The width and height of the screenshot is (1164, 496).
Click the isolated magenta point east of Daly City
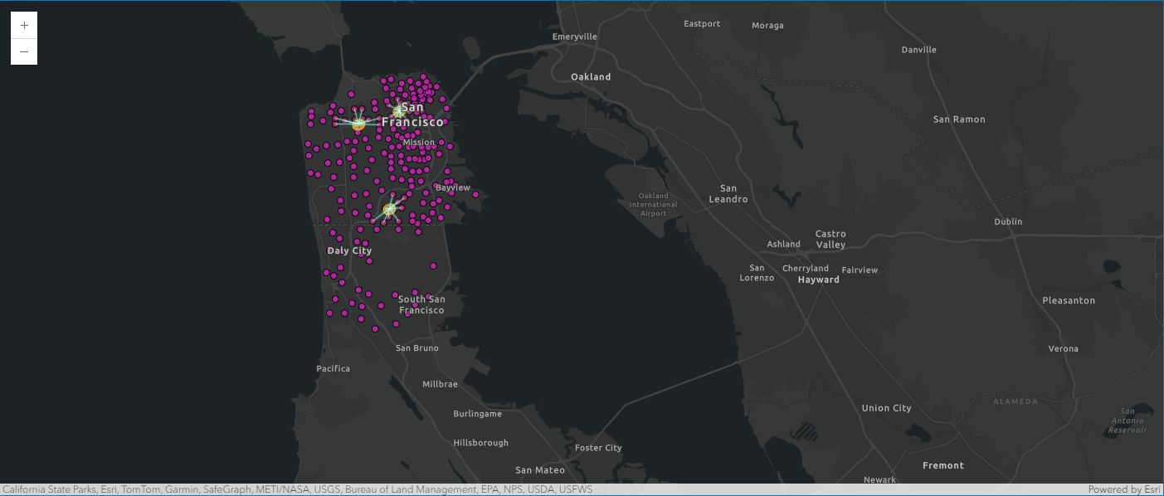pyautogui.click(x=433, y=266)
